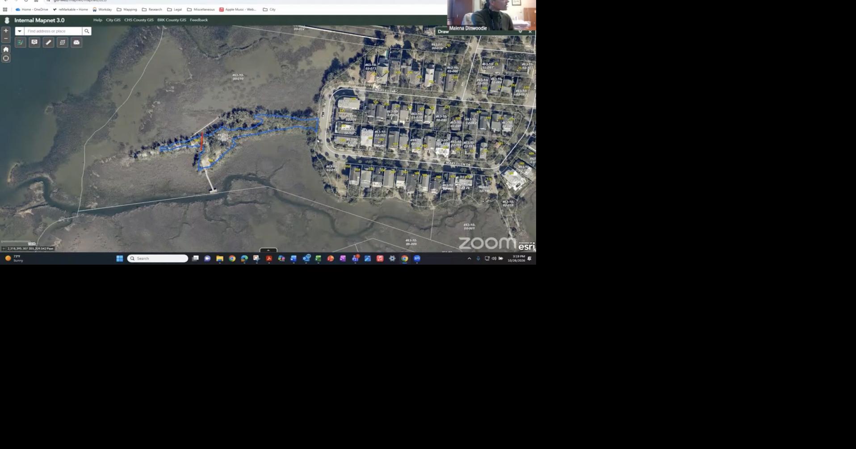
Task: Open the Help menu
Action: click(97, 20)
